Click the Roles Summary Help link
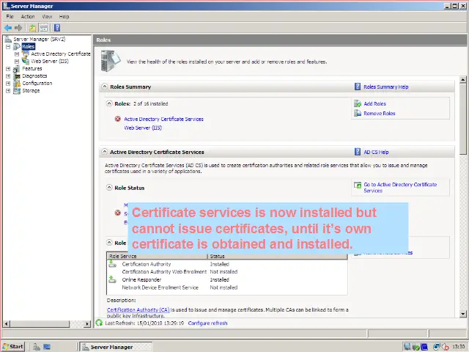The width and height of the screenshot is (469, 352). pyautogui.click(x=386, y=87)
